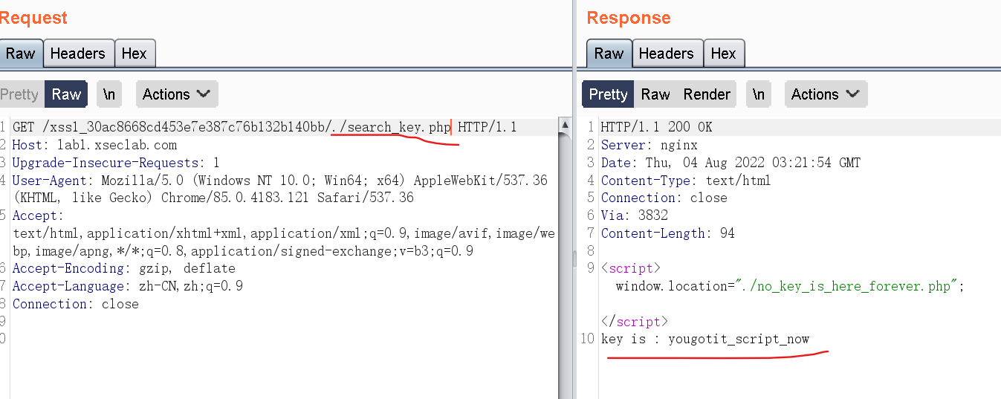Click the Content-Type: text/html header line

tap(686, 181)
